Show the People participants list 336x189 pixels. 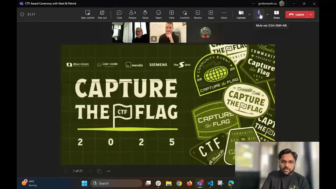(x=132, y=14)
